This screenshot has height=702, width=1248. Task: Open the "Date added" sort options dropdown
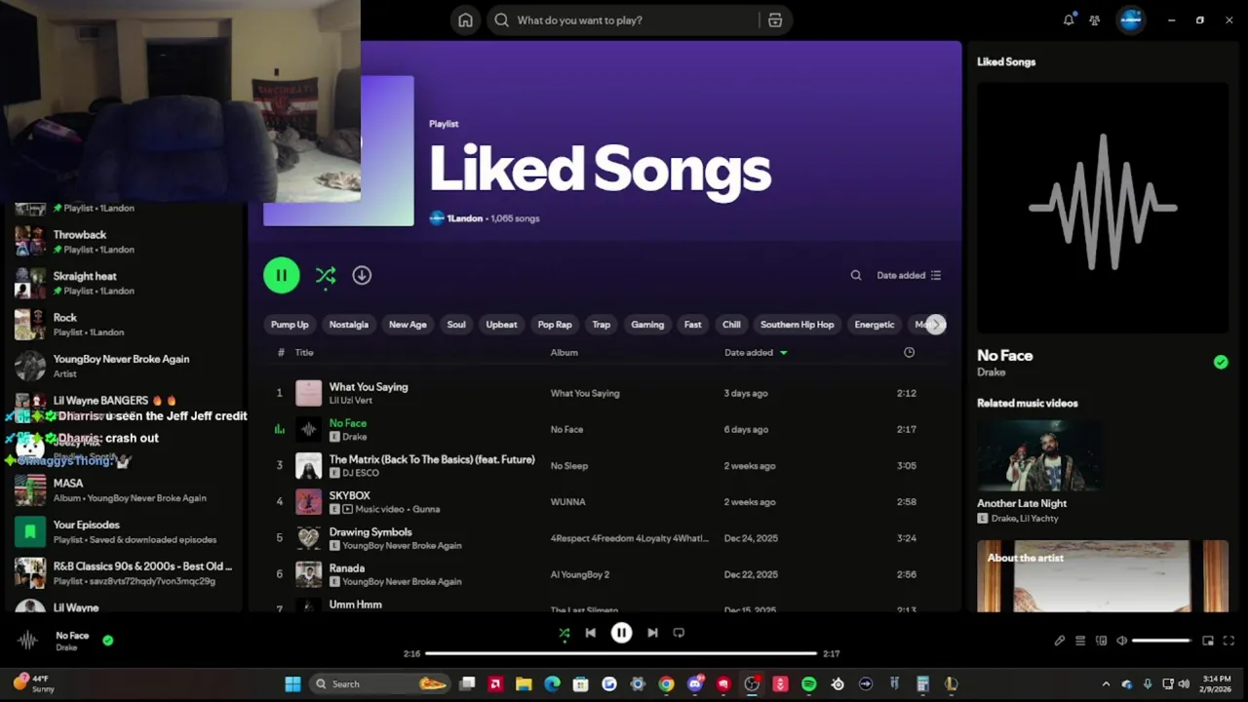(909, 275)
